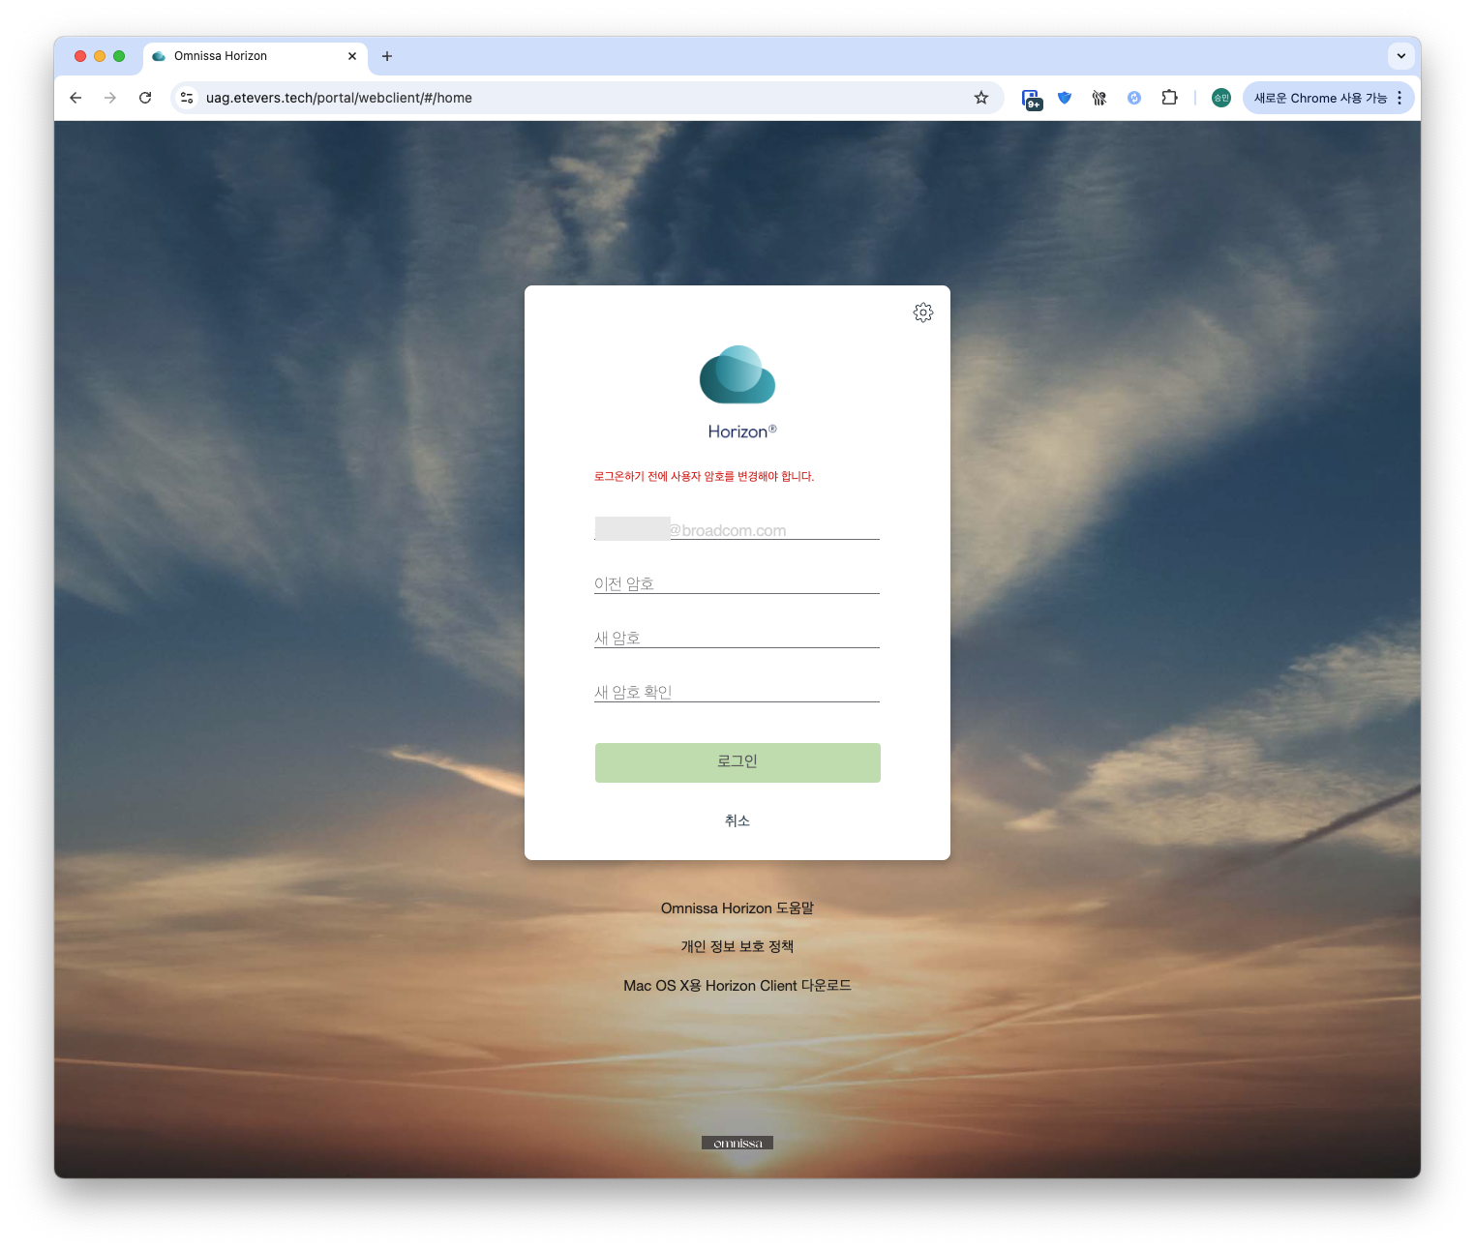Expand the tab search dropdown arrow
This screenshot has width=1475, height=1250.
(x=1400, y=56)
